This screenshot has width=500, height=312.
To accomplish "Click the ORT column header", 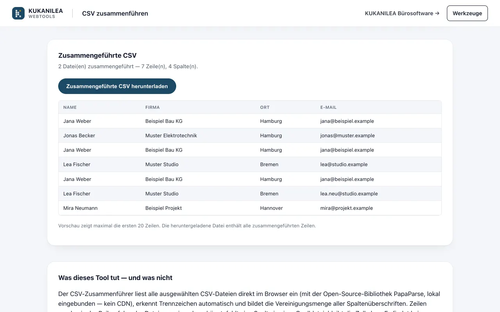I will pyautogui.click(x=265, y=107).
